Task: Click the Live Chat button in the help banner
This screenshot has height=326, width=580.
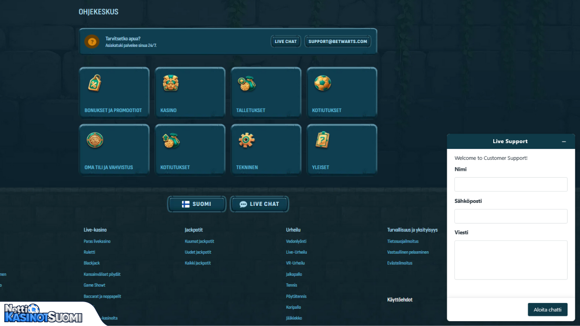Action: 286,42
